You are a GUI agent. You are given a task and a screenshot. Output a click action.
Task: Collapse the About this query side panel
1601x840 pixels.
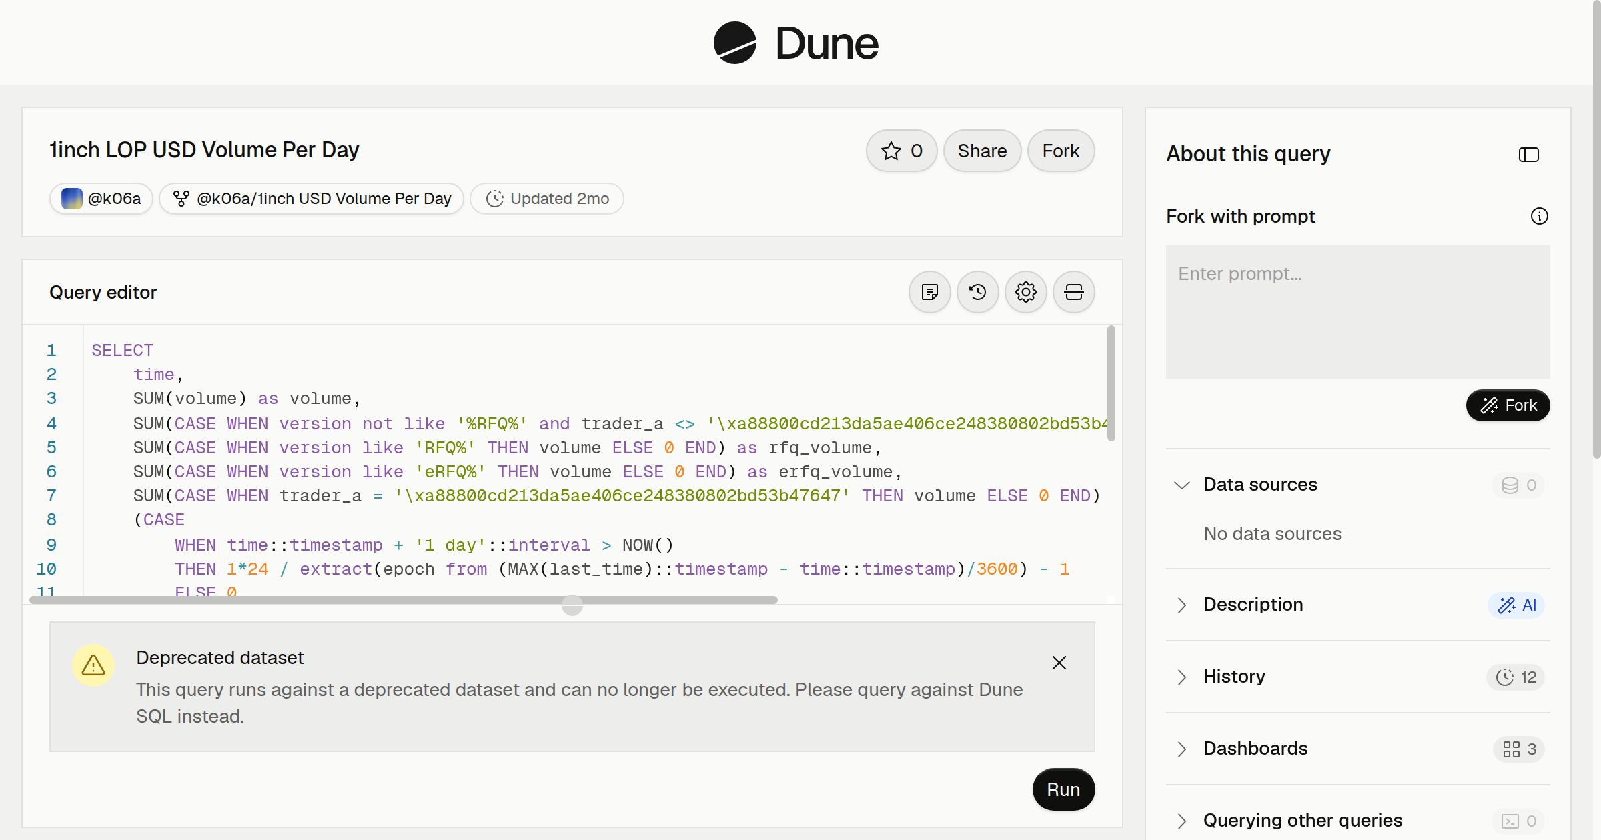[x=1528, y=155]
